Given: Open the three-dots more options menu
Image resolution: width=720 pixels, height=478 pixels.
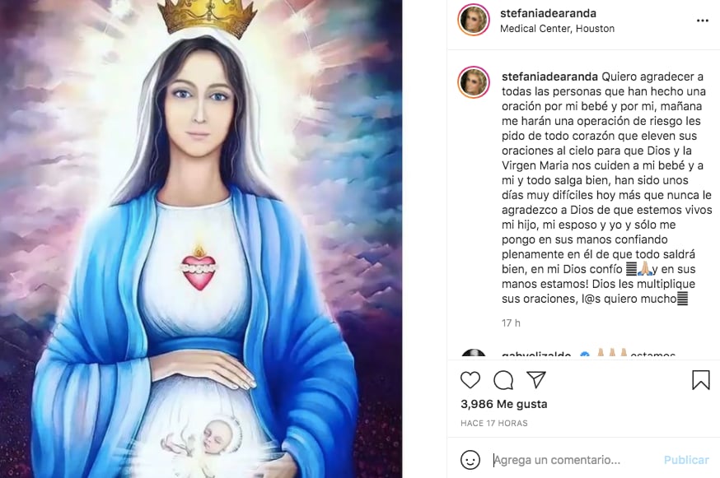Looking at the screenshot, I should tap(702, 21).
